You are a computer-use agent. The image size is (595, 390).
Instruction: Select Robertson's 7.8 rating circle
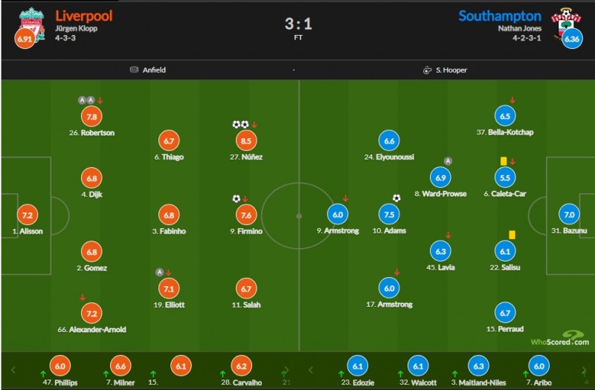[94, 117]
